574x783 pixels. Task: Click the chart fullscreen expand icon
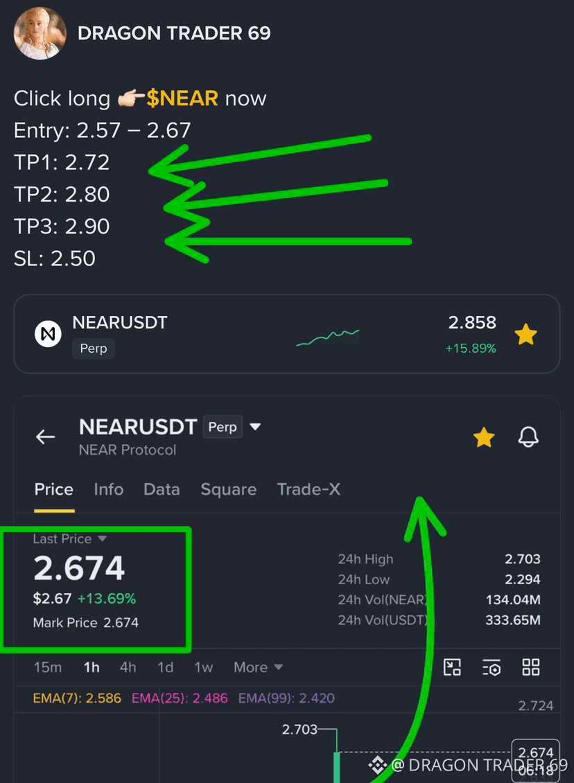coord(452,667)
